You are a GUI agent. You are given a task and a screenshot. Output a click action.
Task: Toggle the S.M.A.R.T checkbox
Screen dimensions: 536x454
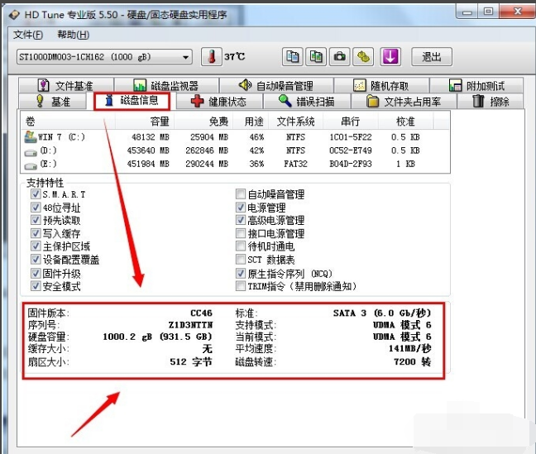tap(36, 194)
